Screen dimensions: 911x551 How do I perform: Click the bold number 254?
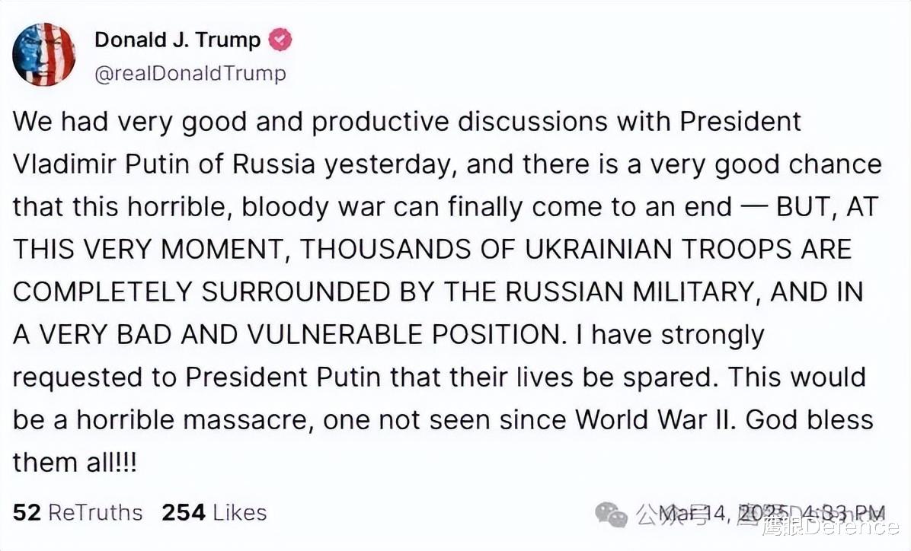[184, 513]
